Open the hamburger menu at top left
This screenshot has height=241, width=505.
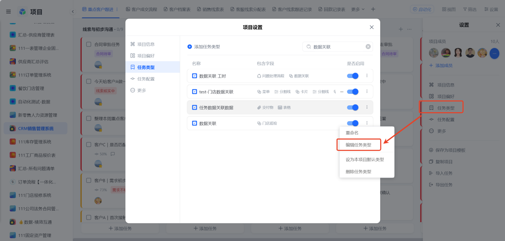(8, 12)
